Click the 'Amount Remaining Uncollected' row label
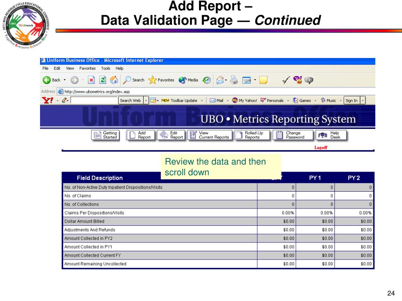This screenshot has width=402, height=301. click(95, 264)
